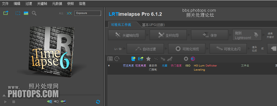Click the diamond keyframe column header
Screen dimensions: 277x106
(109, 66)
